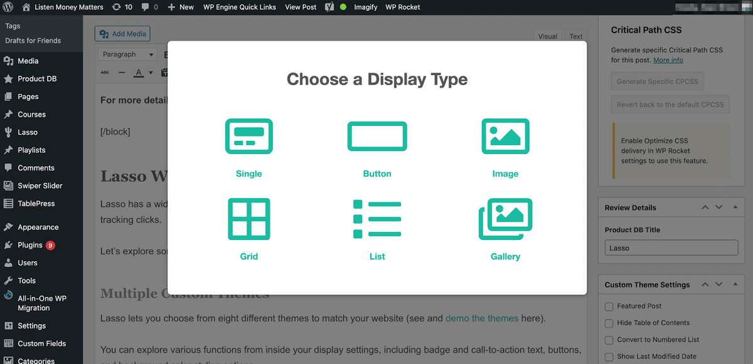The image size is (753, 364).
Task: Open Imagify in the admin bar
Action: coord(366,7)
